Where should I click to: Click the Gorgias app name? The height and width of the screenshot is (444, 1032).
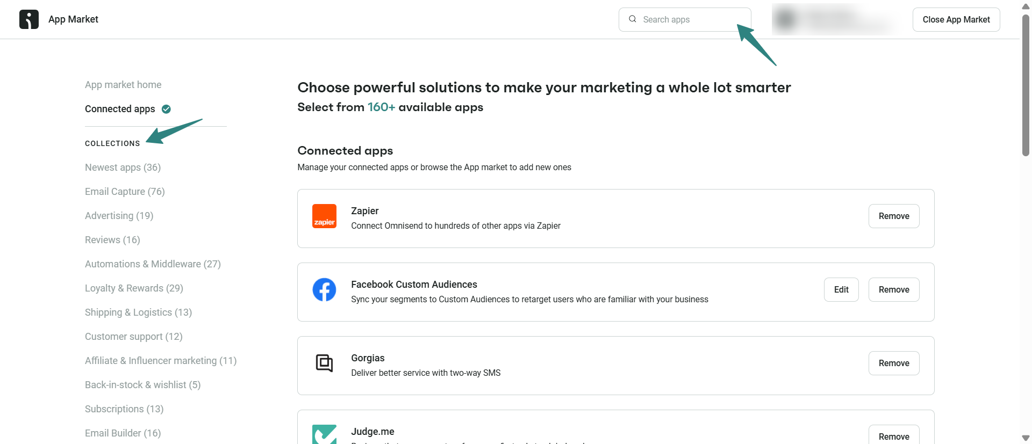click(368, 358)
